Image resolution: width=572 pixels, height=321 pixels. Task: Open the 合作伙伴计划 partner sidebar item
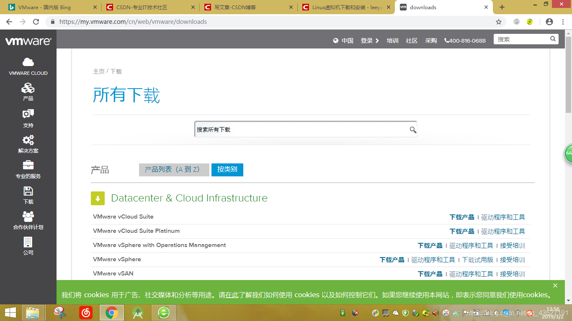[28, 221]
